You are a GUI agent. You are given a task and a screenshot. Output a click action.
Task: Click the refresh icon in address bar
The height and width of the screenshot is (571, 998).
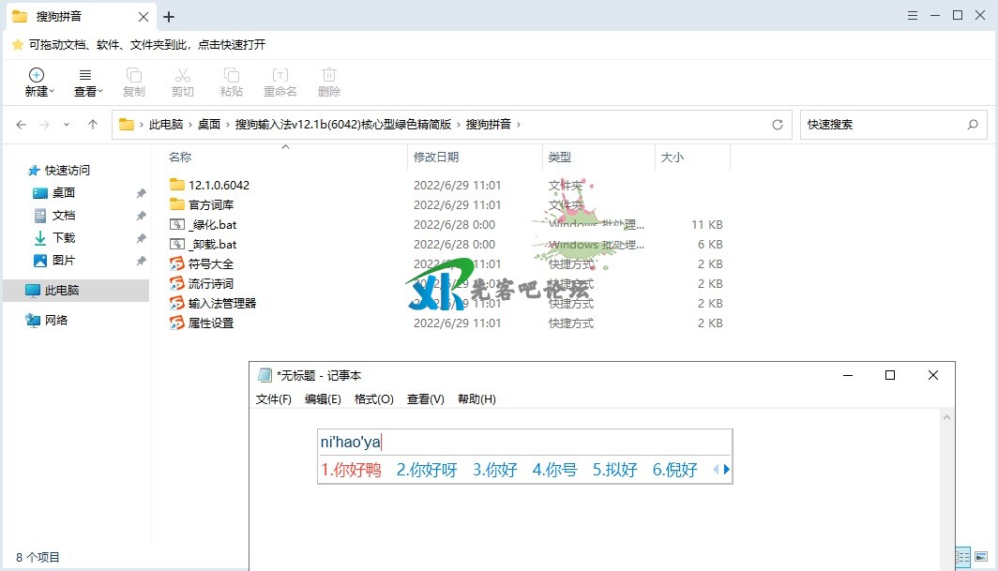(x=777, y=125)
